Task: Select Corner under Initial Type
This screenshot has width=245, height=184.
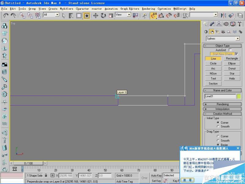Action: click(x=218, y=122)
